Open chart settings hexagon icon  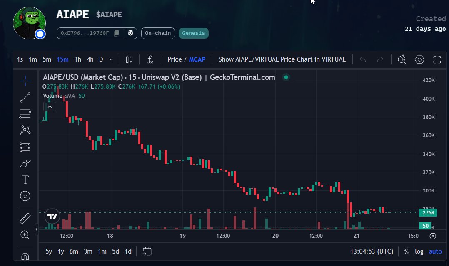(419, 59)
